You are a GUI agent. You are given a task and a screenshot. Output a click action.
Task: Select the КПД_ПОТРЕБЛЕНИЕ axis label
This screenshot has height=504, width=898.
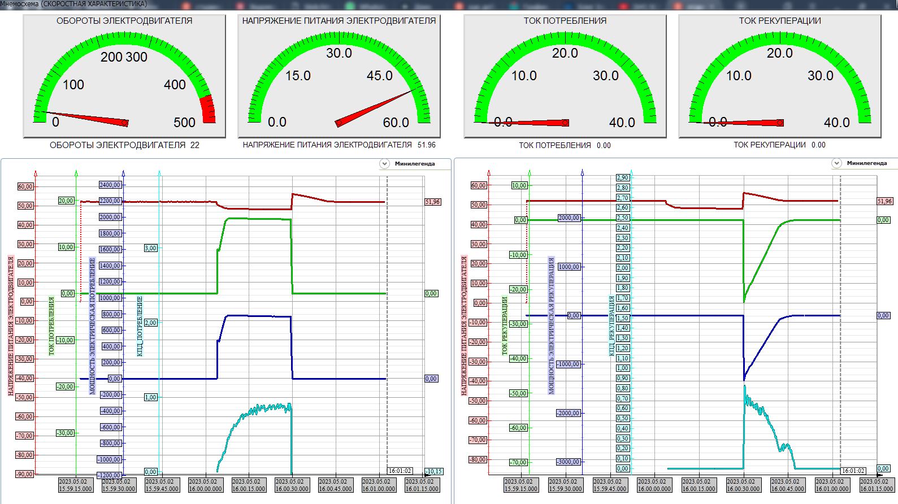tap(140, 326)
